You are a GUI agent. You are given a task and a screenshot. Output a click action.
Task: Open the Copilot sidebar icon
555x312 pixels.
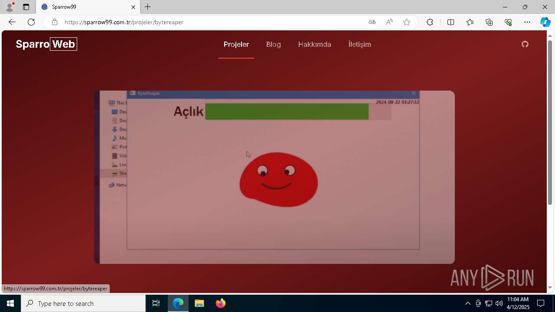point(545,22)
